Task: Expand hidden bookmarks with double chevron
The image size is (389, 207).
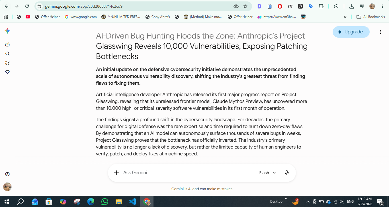Action: (345, 17)
